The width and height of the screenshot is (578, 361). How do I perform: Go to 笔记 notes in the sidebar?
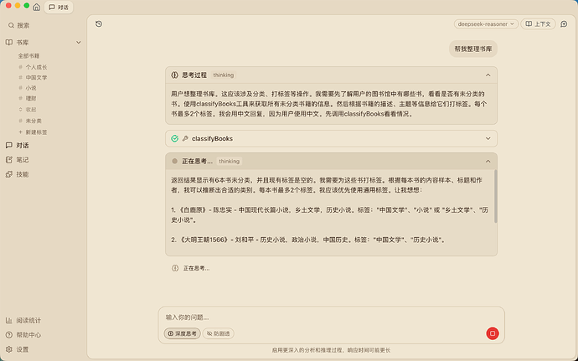[22, 159]
